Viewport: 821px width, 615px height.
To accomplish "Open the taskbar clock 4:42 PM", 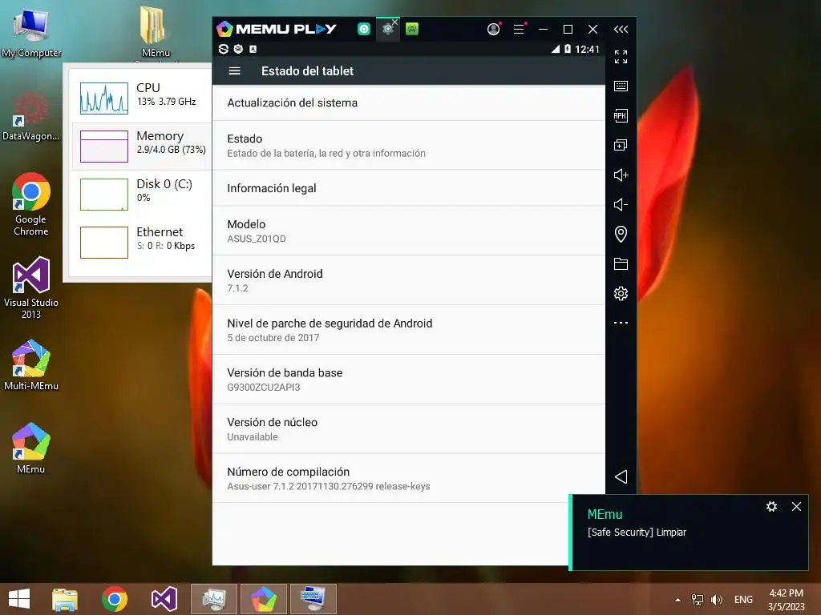I will pos(786,599).
